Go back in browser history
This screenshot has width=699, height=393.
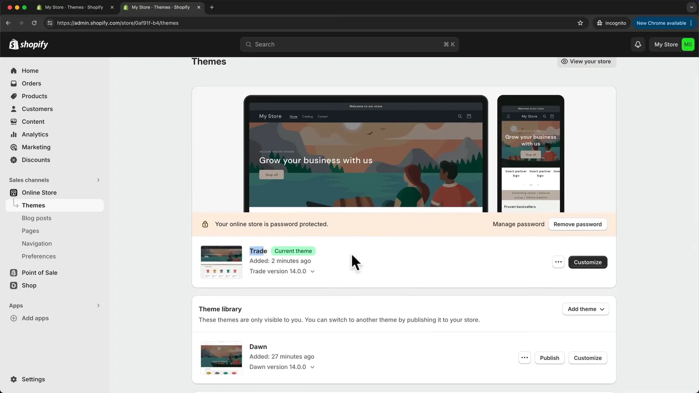tap(8, 23)
